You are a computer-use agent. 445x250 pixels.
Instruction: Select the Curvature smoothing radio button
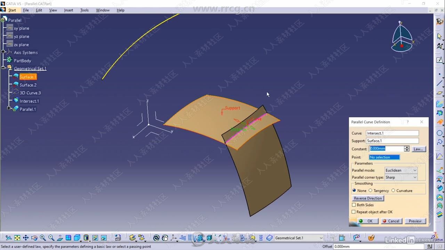click(x=393, y=191)
